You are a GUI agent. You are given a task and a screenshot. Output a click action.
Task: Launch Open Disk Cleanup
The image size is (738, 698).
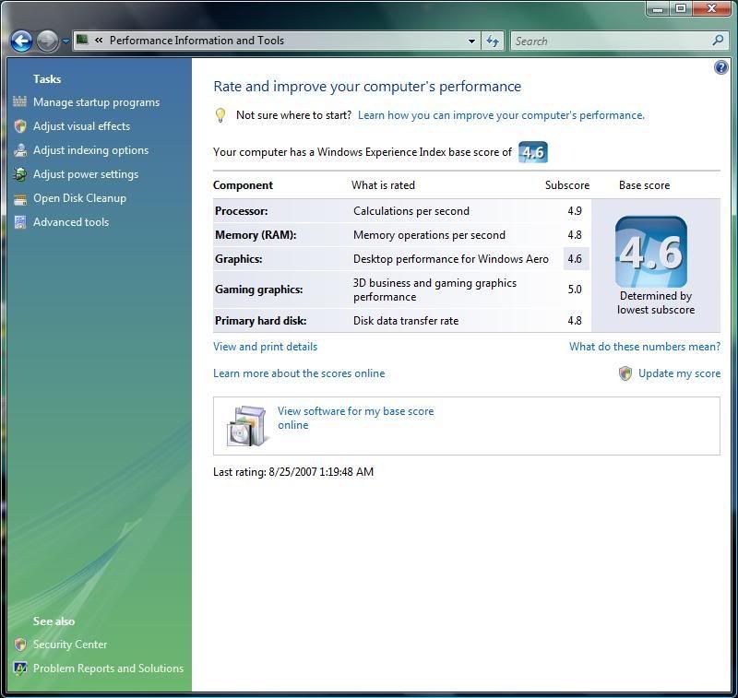pos(79,198)
